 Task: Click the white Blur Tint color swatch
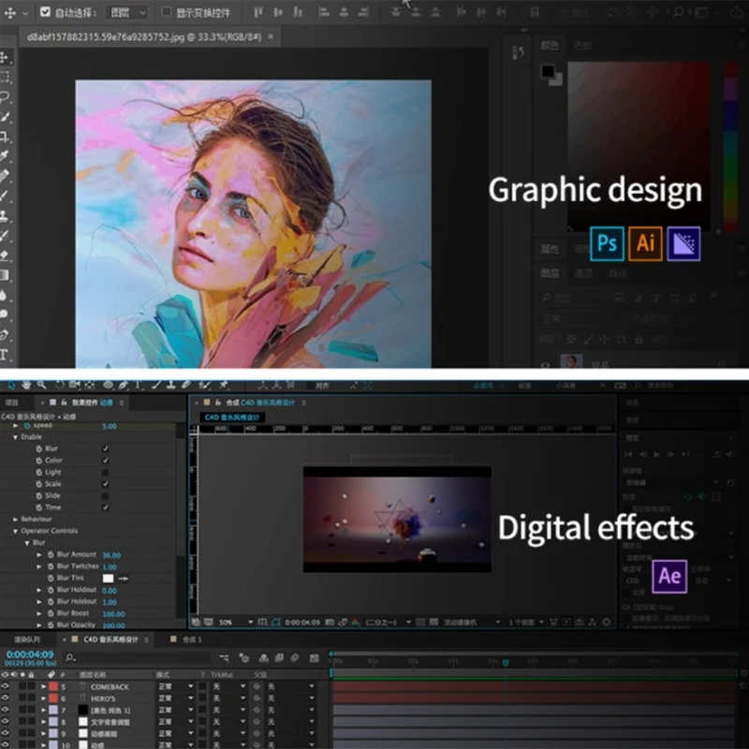point(108,579)
